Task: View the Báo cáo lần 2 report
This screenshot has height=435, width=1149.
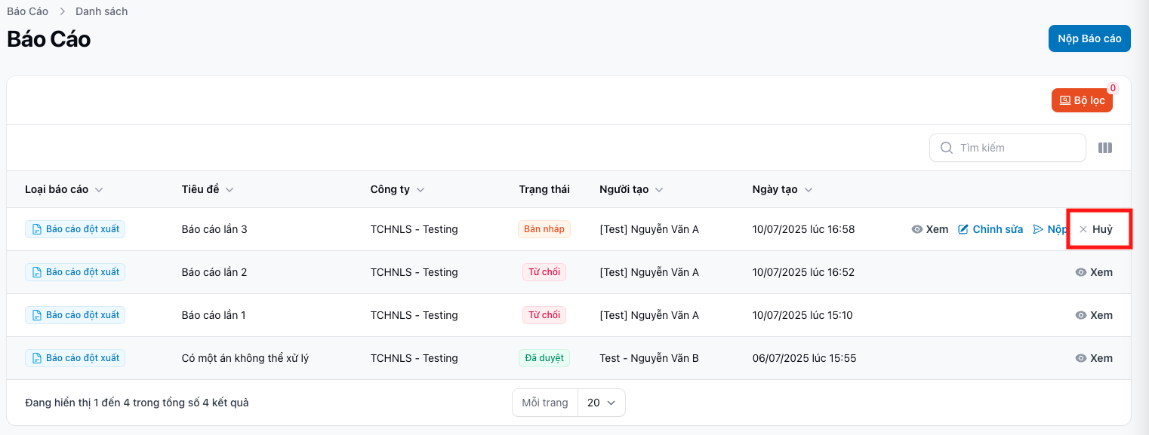Action: tap(1094, 272)
